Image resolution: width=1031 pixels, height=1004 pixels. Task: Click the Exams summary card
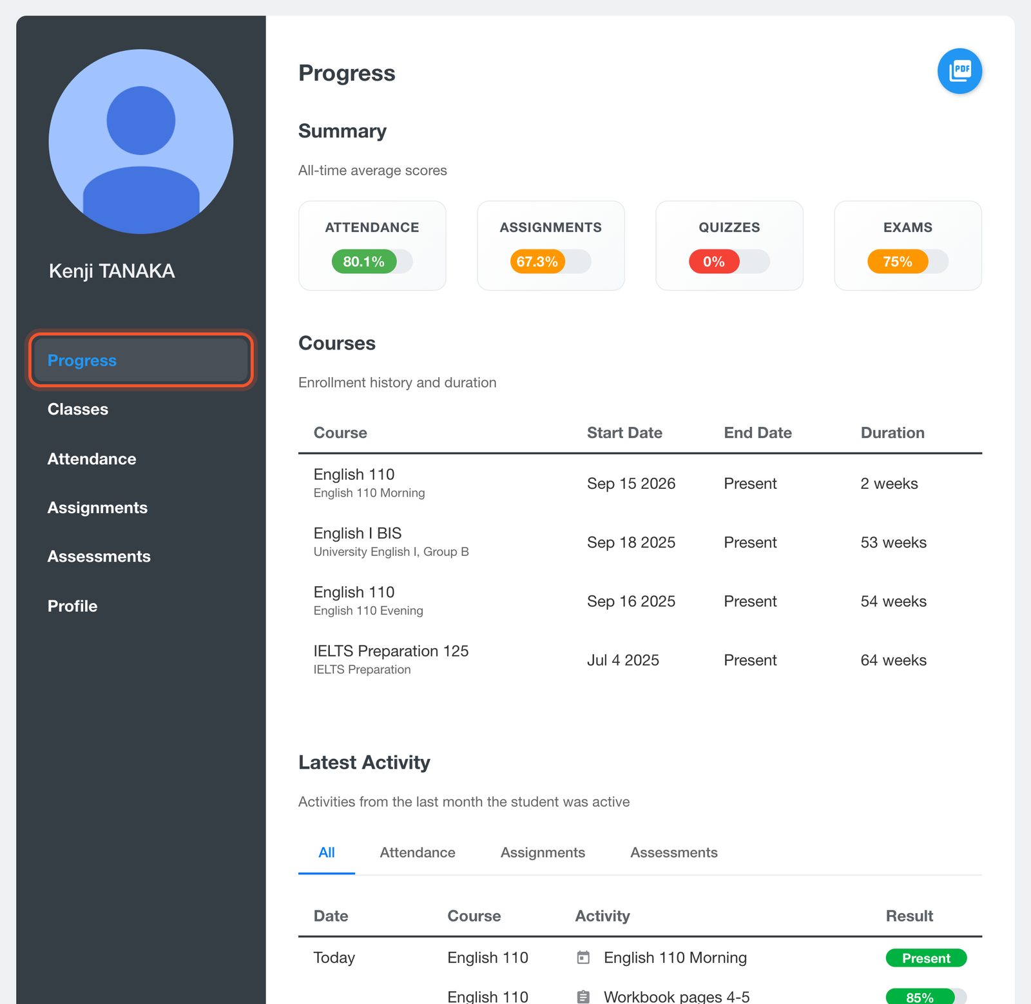tap(908, 246)
